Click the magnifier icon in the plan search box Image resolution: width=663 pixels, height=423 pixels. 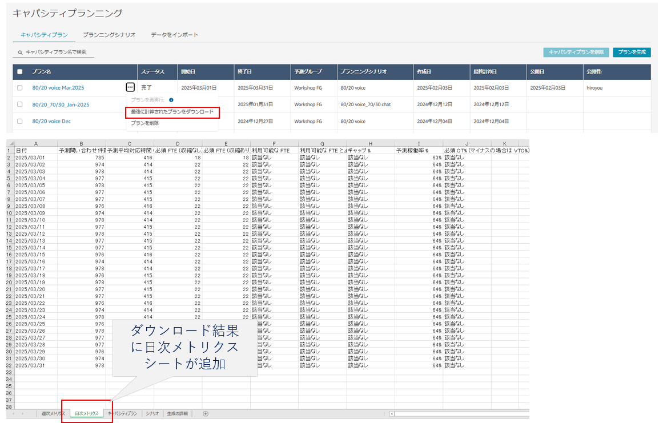(x=20, y=52)
